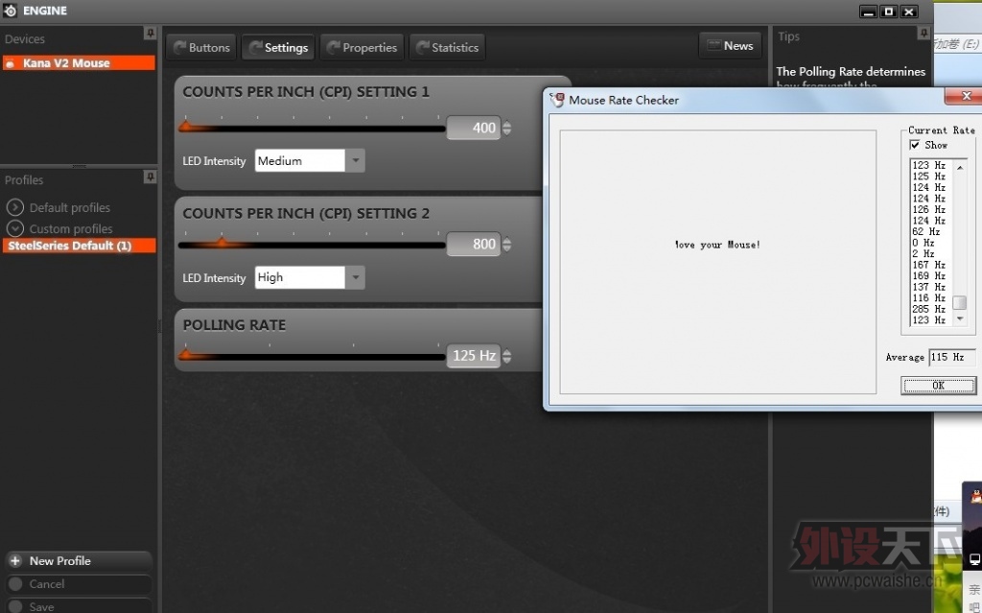Click the CPI Setting 1 stepper arrows

506,128
